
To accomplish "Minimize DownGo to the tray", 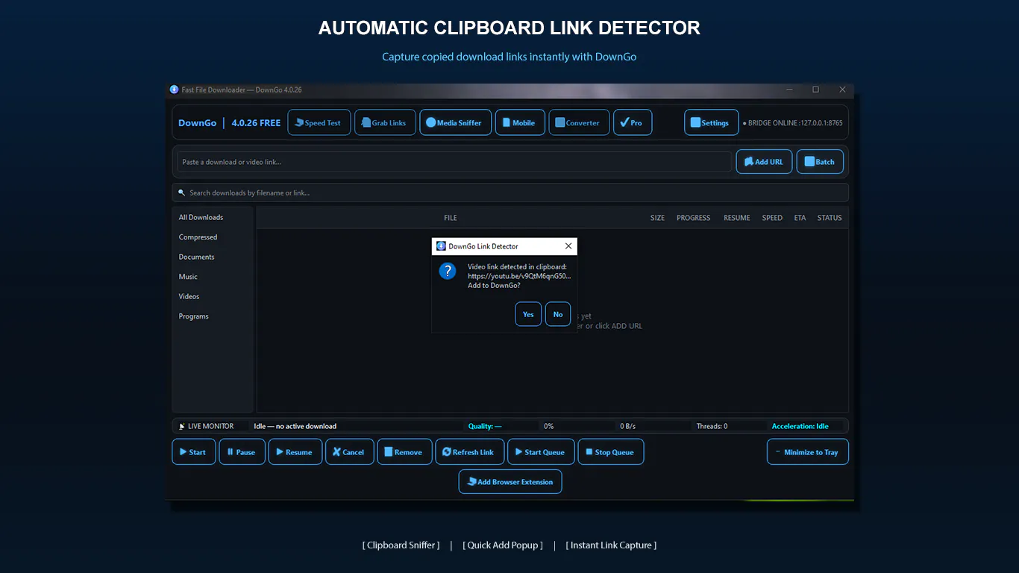I will click(x=808, y=451).
